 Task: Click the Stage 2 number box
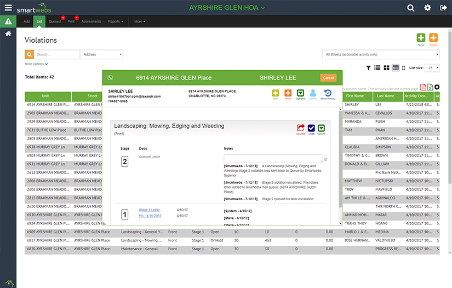[x=124, y=162]
